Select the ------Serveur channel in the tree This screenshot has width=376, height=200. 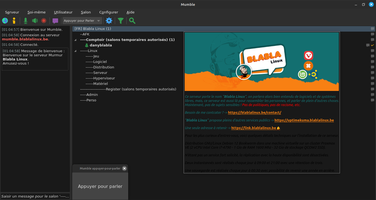click(96, 73)
